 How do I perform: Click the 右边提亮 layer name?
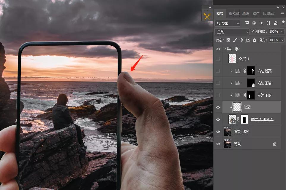(x=265, y=71)
